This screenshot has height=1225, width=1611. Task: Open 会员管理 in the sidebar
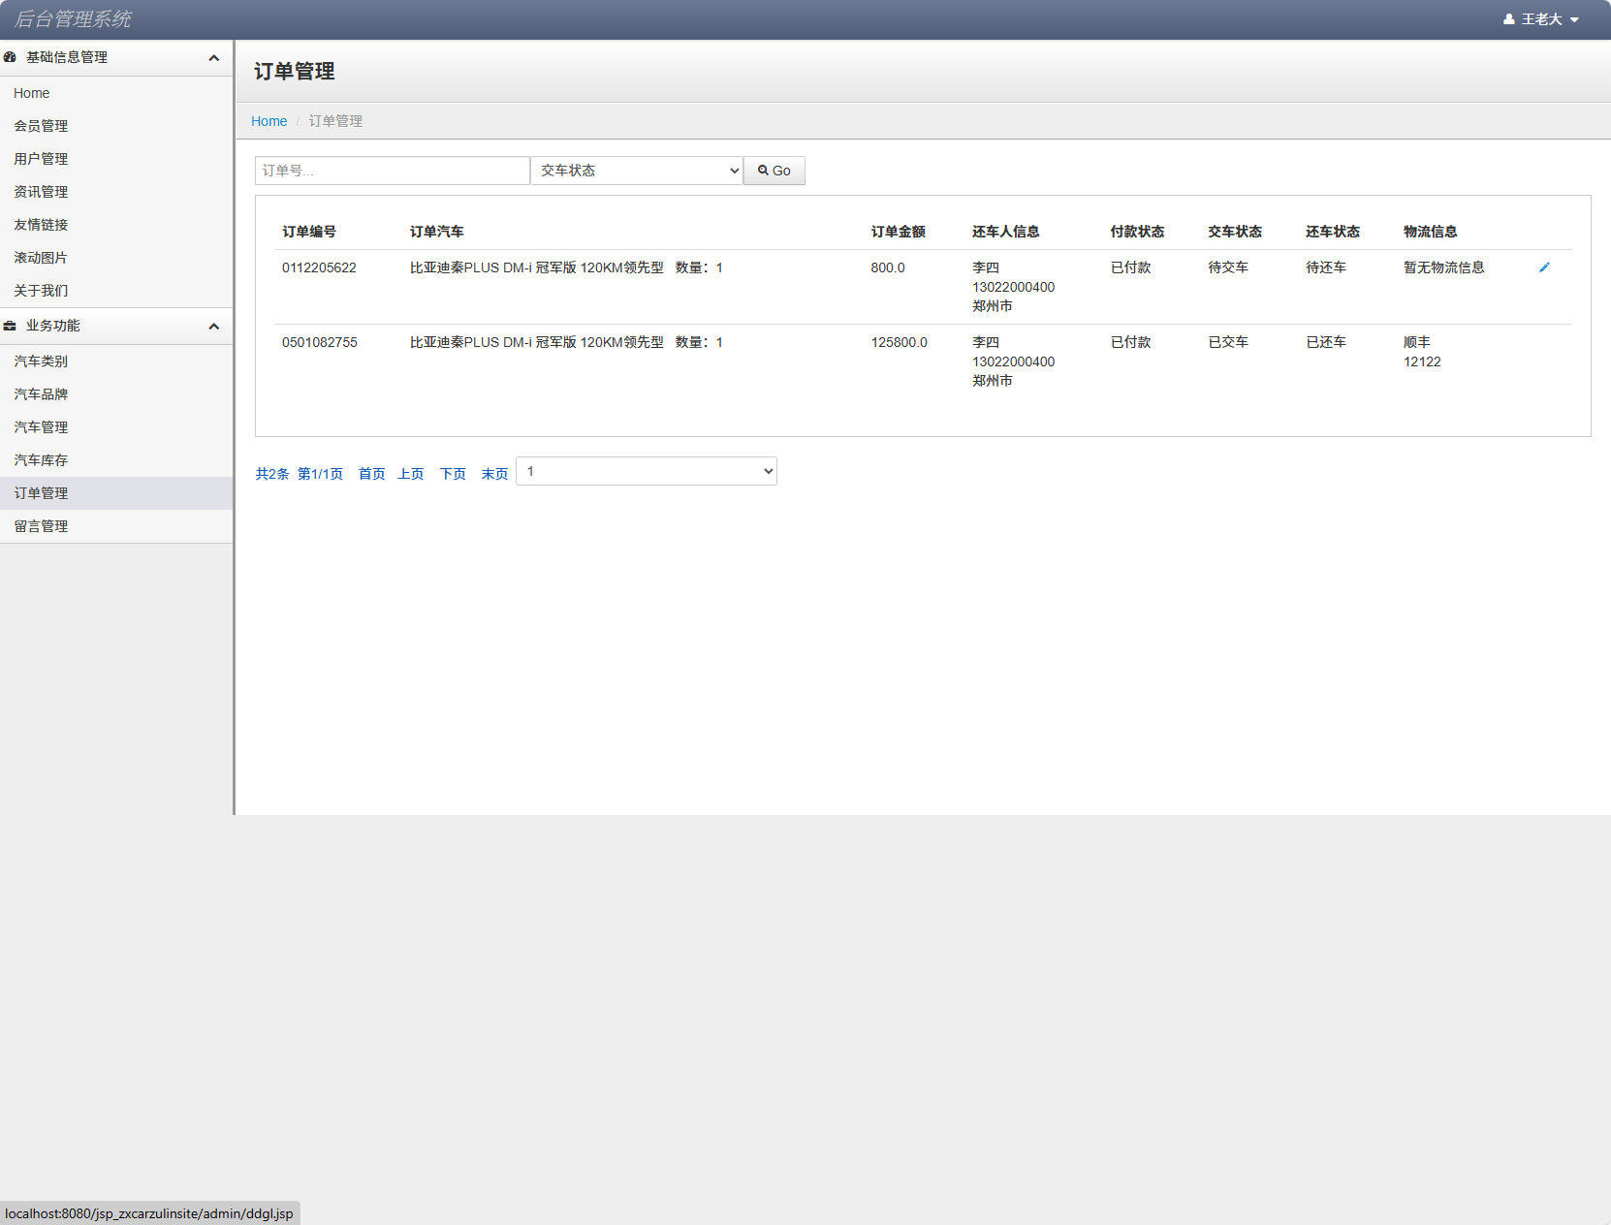41,126
